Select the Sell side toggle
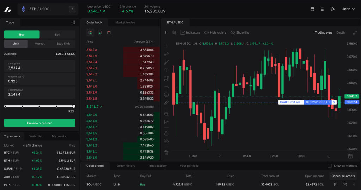 [57, 35]
